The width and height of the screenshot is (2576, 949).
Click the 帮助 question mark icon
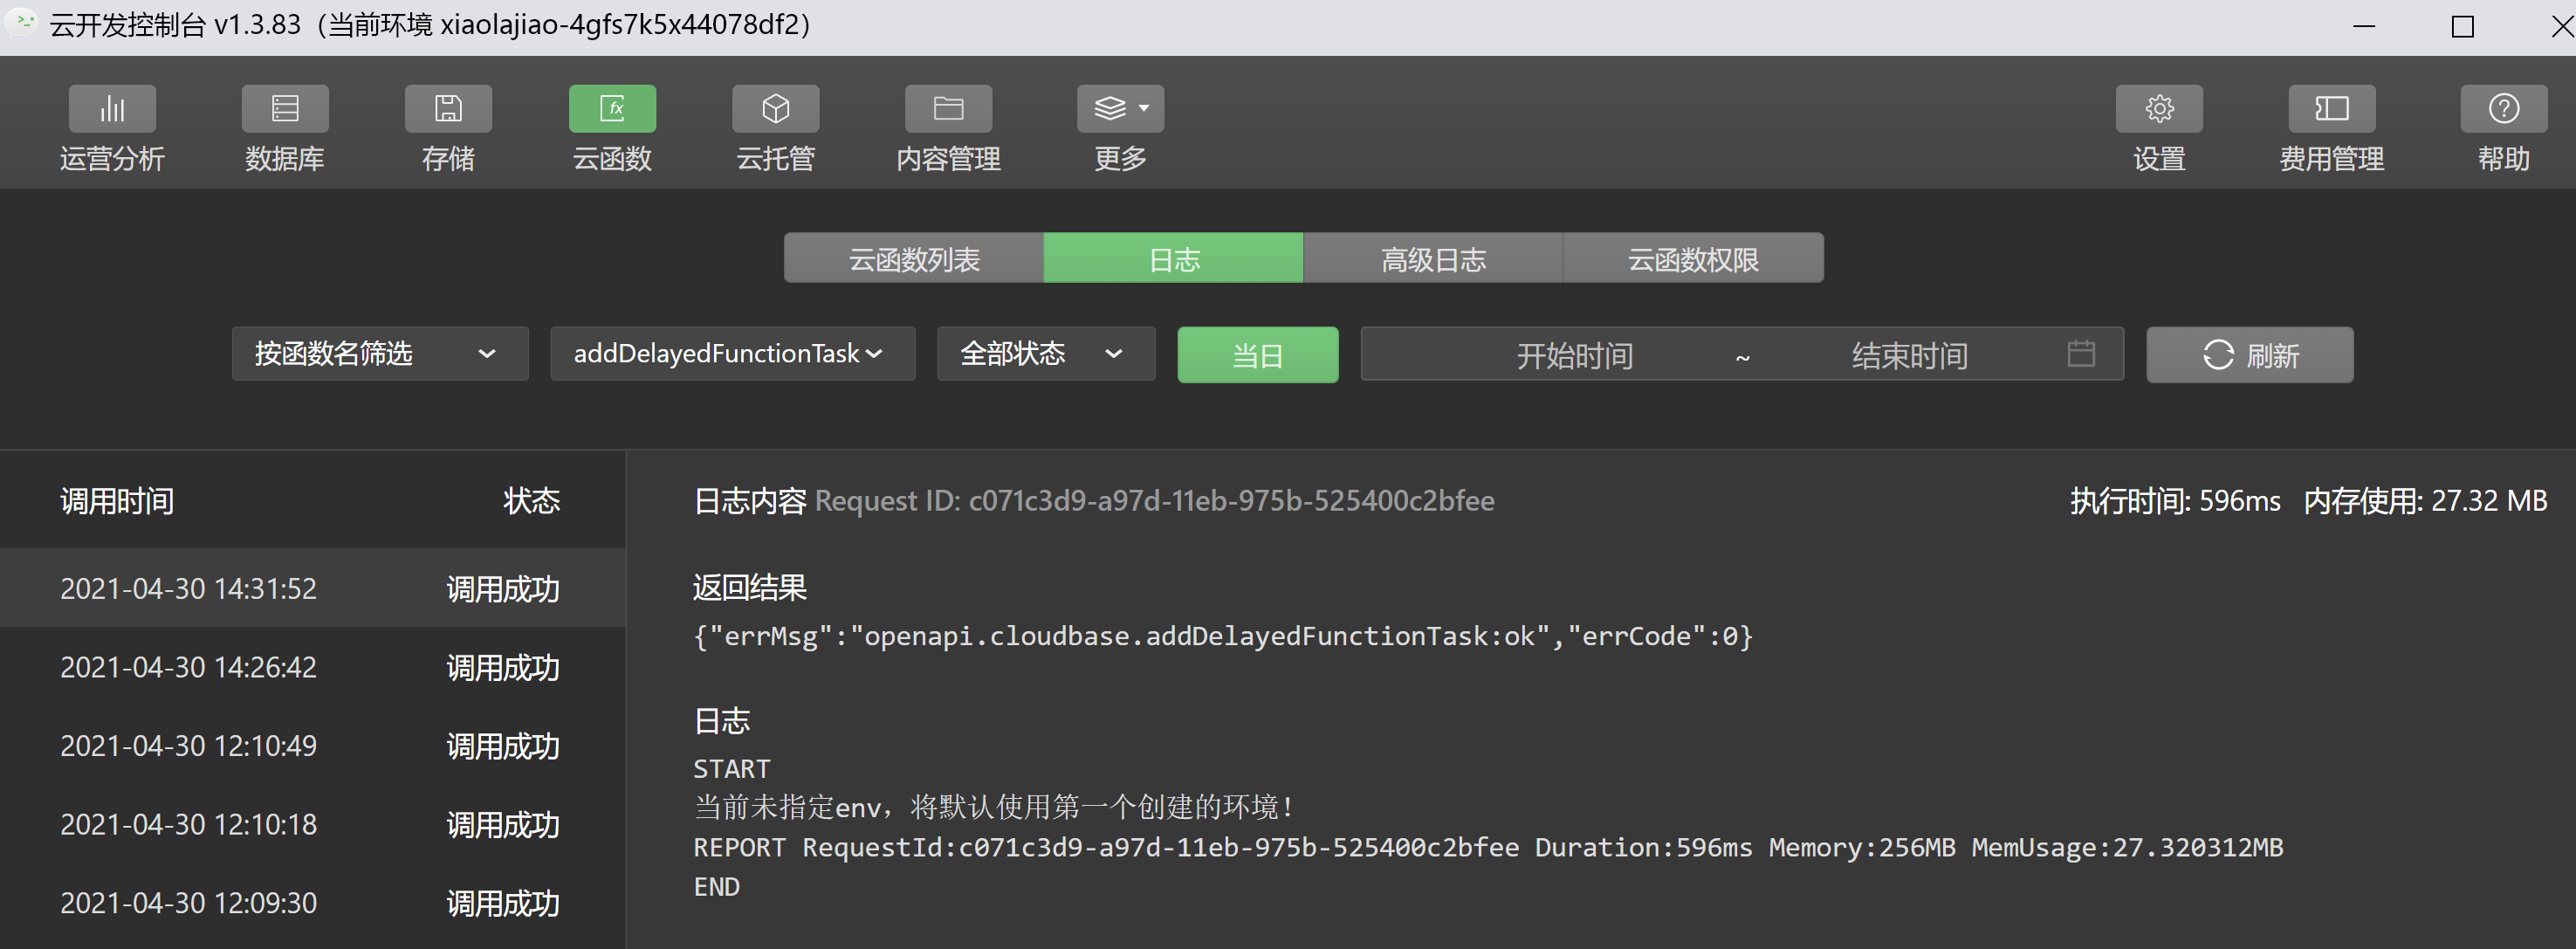(2504, 109)
